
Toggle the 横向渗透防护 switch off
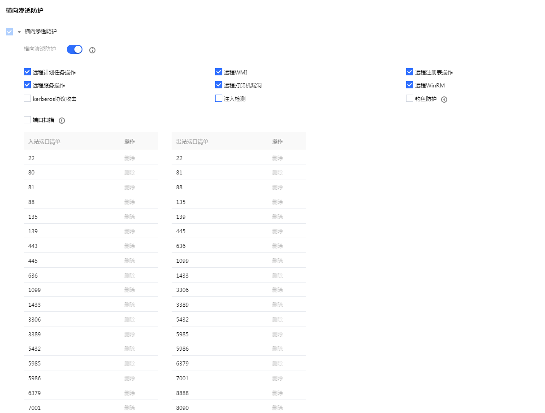[x=74, y=49]
